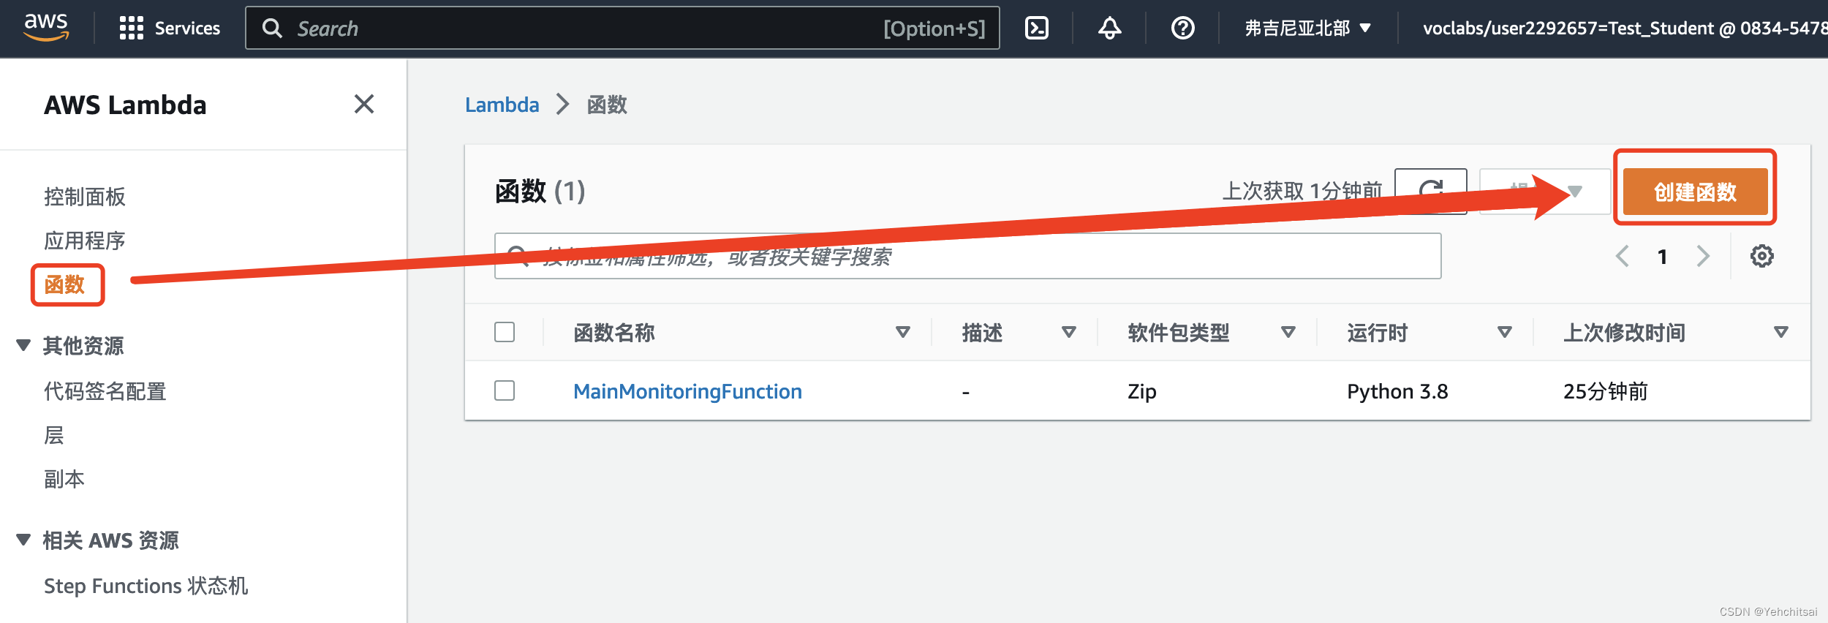Sort by 软件包类型 column arrow
The image size is (1828, 623).
1288,333
